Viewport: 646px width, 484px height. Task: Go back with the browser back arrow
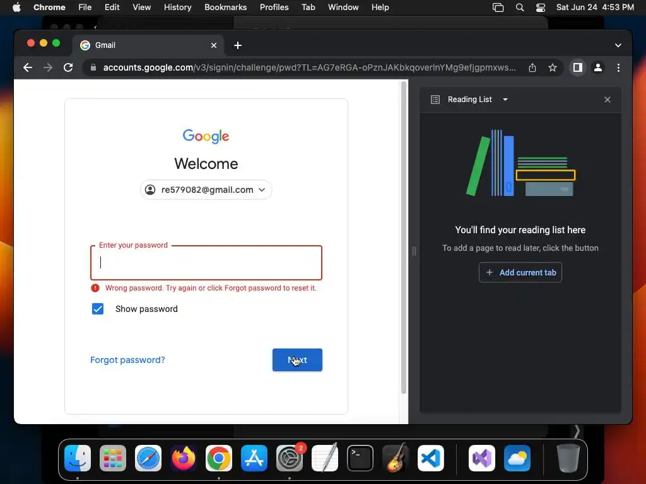[28, 67]
